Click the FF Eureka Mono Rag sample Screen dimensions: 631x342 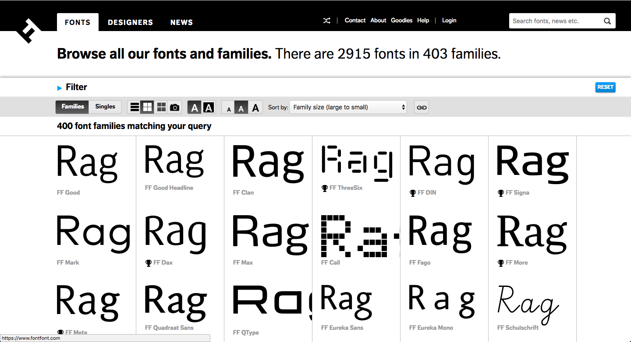(x=442, y=301)
